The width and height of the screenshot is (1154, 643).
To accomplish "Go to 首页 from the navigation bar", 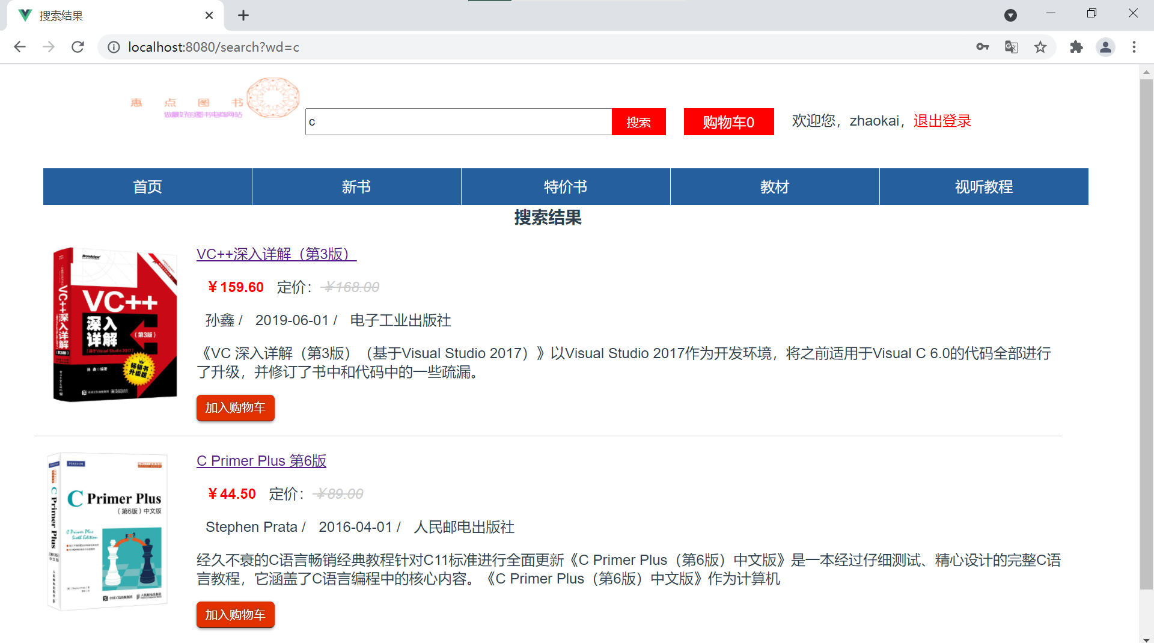I will tap(147, 186).
